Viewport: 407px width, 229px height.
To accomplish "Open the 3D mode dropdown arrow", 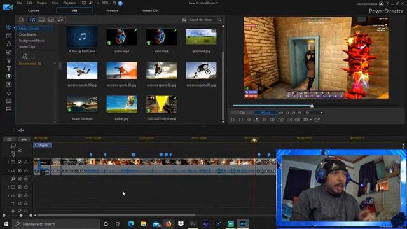I will coord(311,120).
